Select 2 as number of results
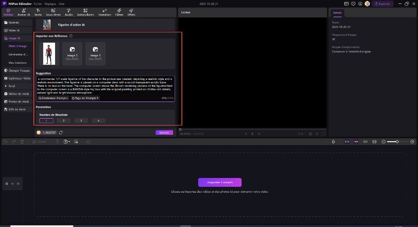The height and width of the screenshot is (227, 418). tap(63, 121)
